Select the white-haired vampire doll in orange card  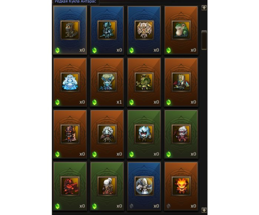107,134
